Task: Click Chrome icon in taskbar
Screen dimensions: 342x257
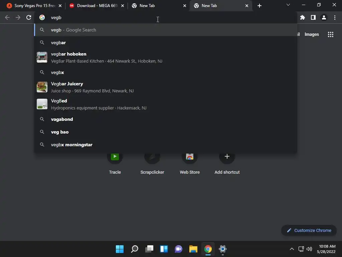Action: [x=208, y=249]
